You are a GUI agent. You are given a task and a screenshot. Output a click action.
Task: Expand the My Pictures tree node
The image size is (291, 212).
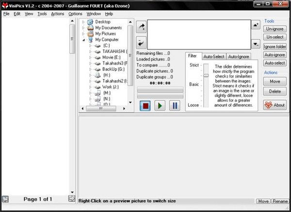(83, 34)
